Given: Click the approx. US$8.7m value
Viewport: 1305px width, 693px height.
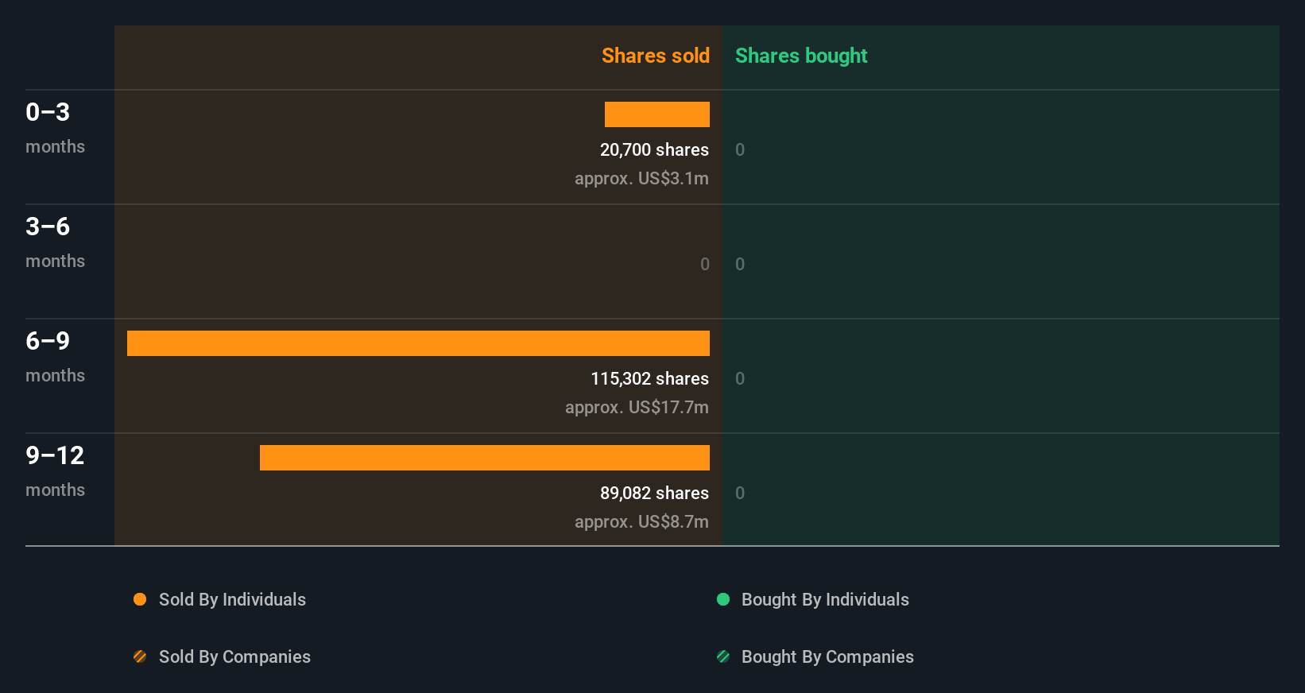Looking at the screenshot, I should point(641,521).
